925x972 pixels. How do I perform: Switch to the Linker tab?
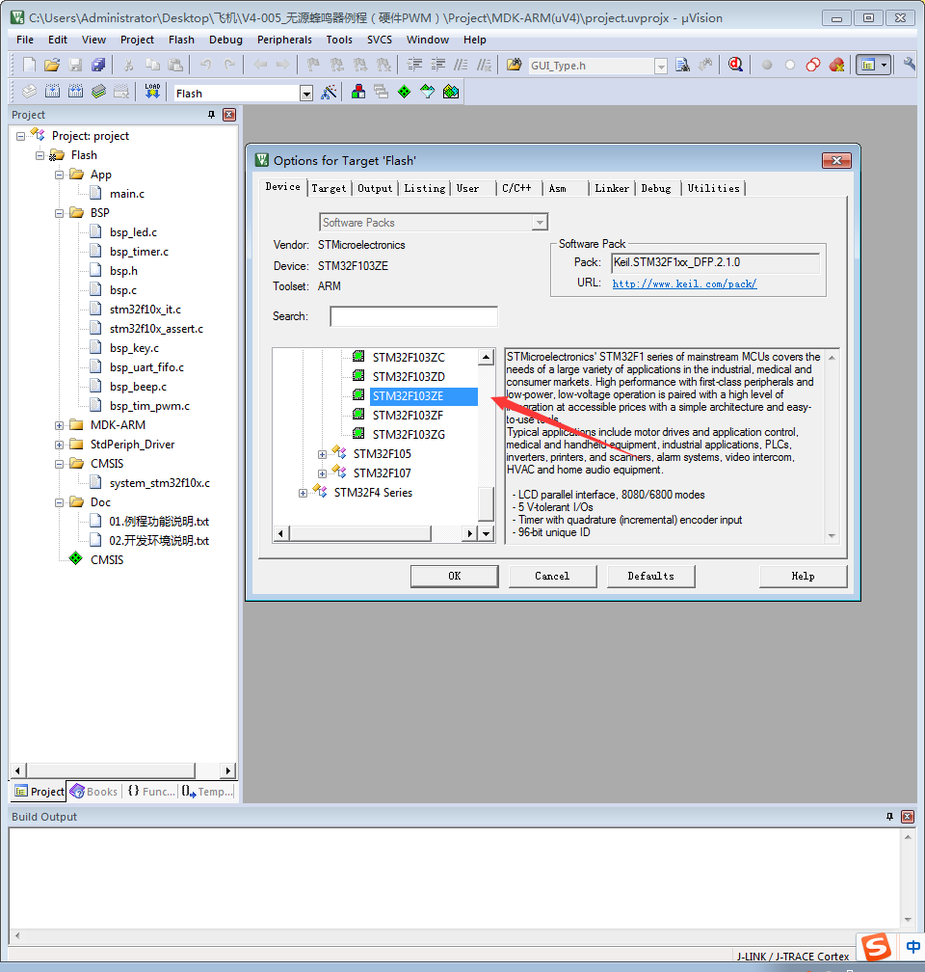[612, 188]
